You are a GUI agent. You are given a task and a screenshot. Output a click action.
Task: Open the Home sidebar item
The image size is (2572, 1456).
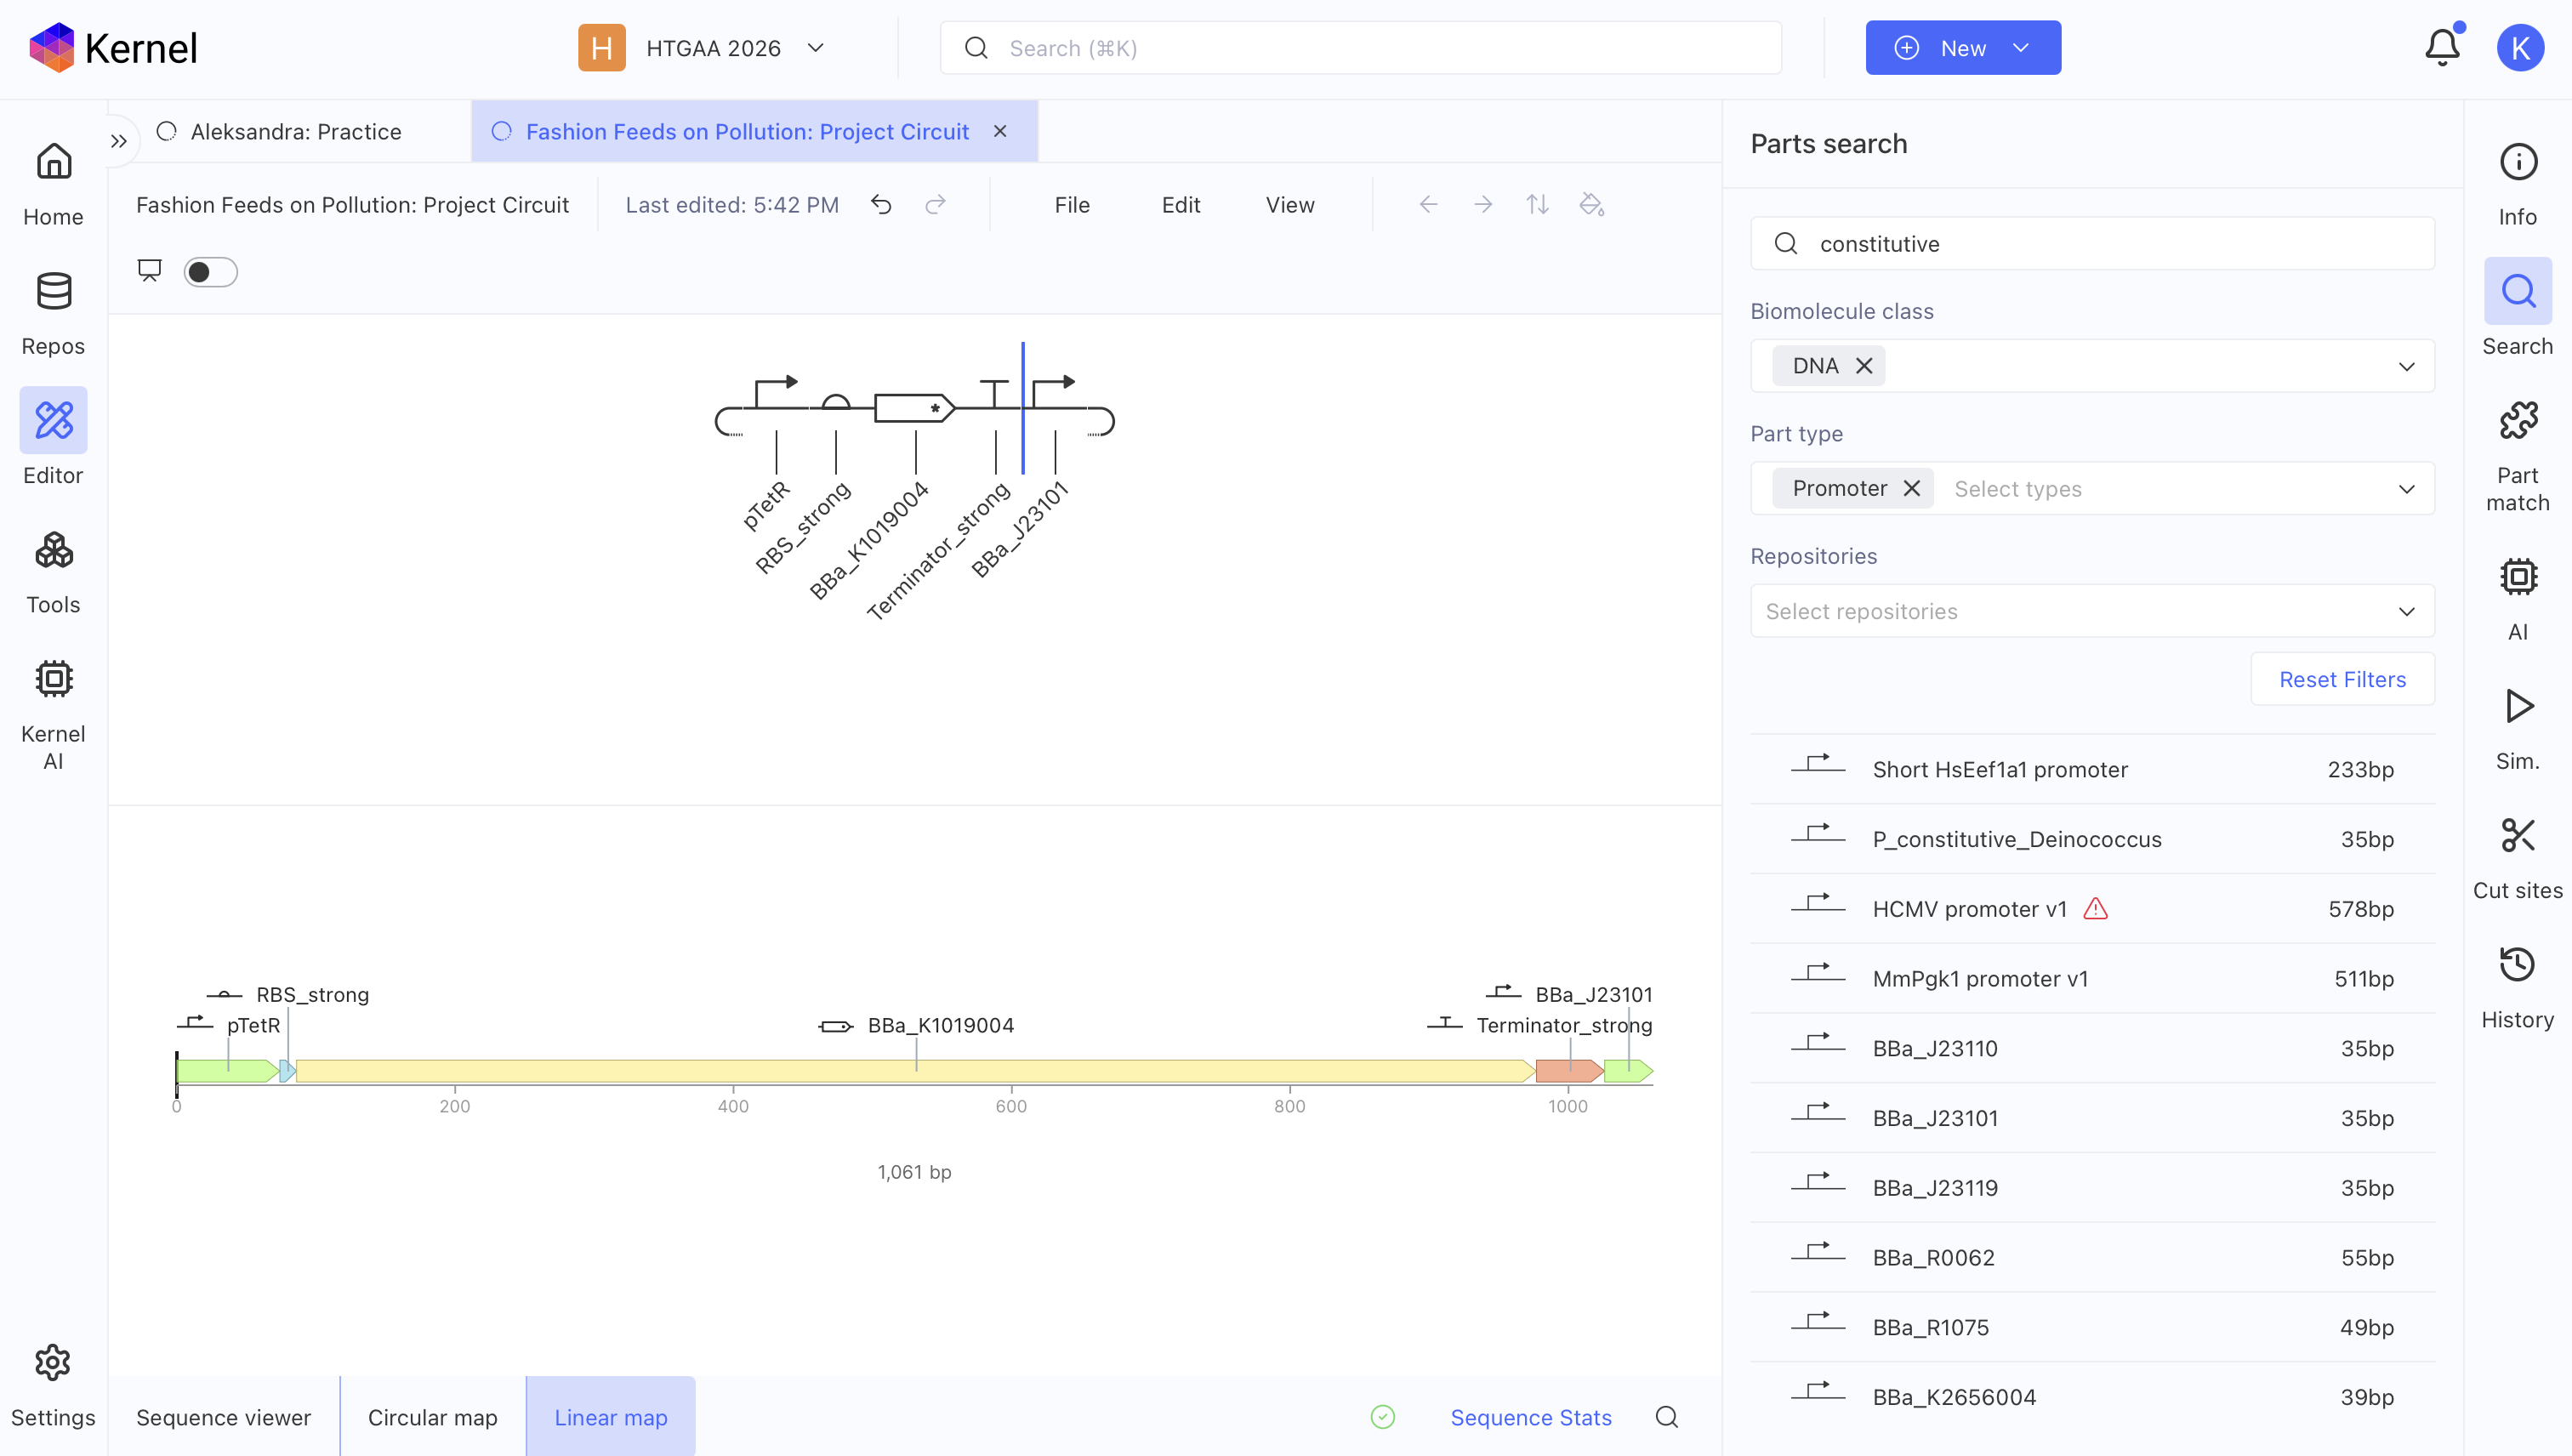(53, 187)
